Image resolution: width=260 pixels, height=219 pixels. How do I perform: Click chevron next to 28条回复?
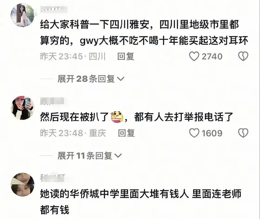(121, 79)
